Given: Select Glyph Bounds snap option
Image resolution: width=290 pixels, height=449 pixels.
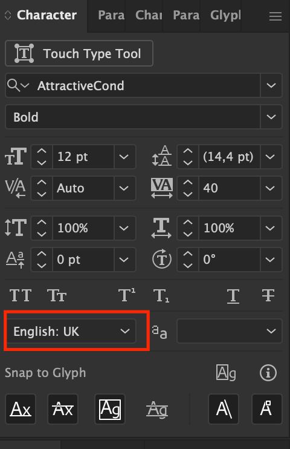Looking at the screenshot, I should coord(110,409).
